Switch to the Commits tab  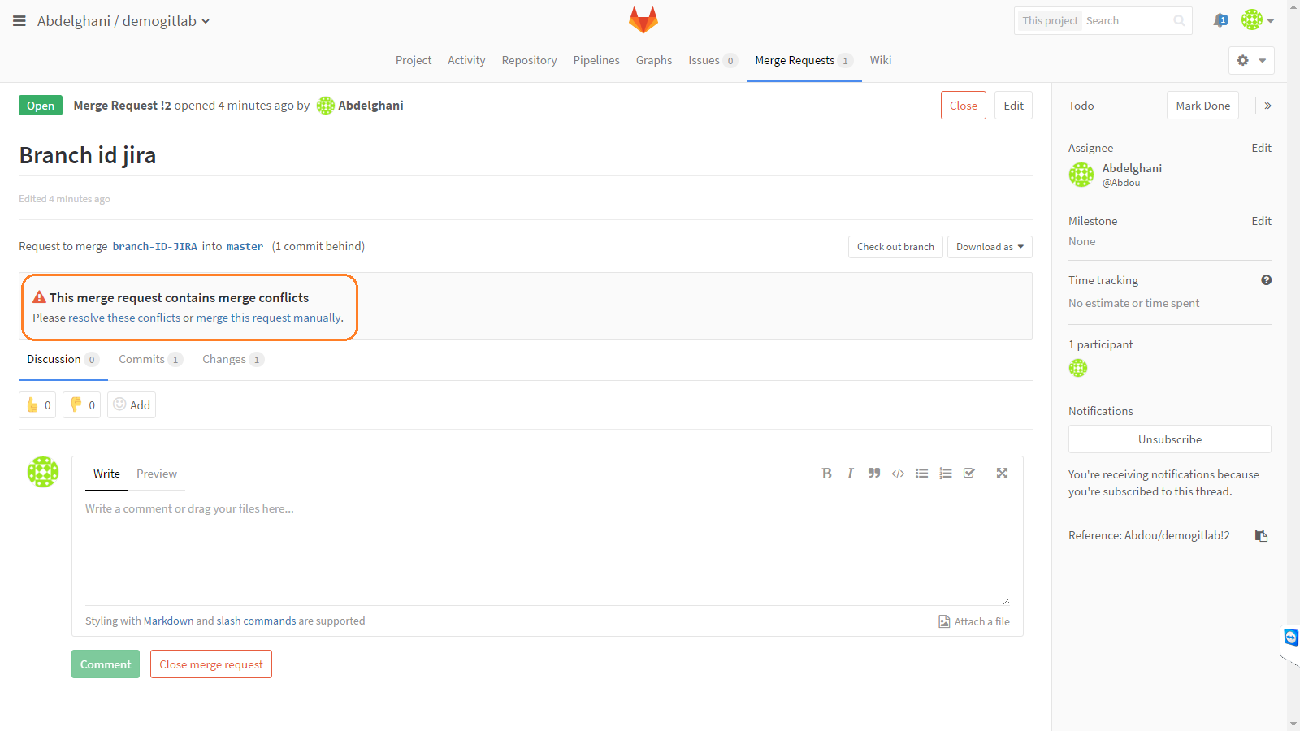pyautogui.click(x=144, y=359)
